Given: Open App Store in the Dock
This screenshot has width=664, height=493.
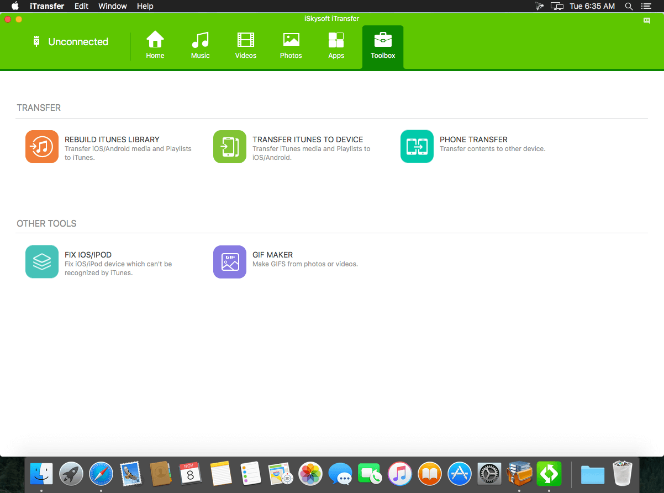Looking at the screenshot, I should click(460, 474).
